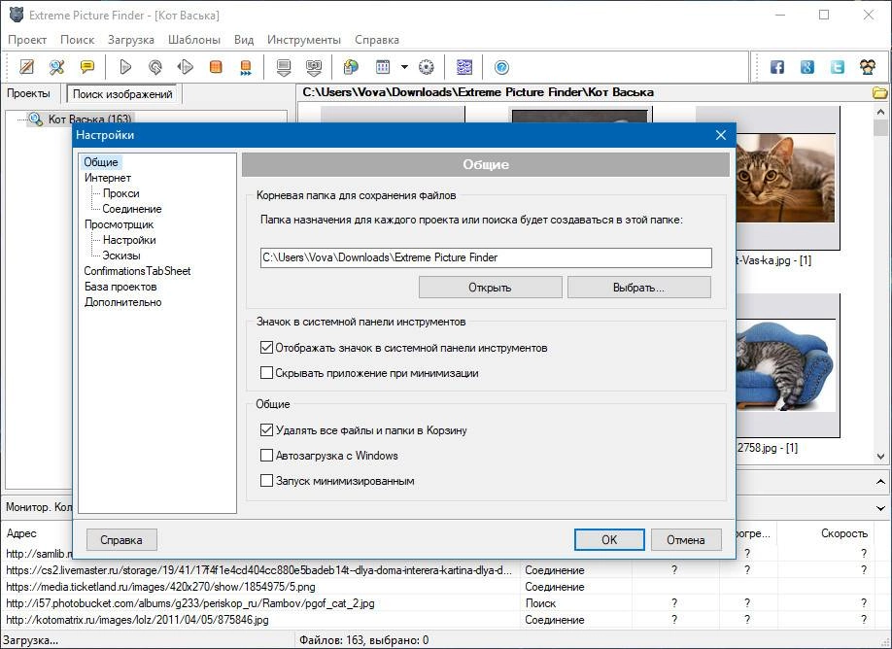Click the Выбрать... button
The width and height of the screenshot is (892, 649).
[638, 288]
